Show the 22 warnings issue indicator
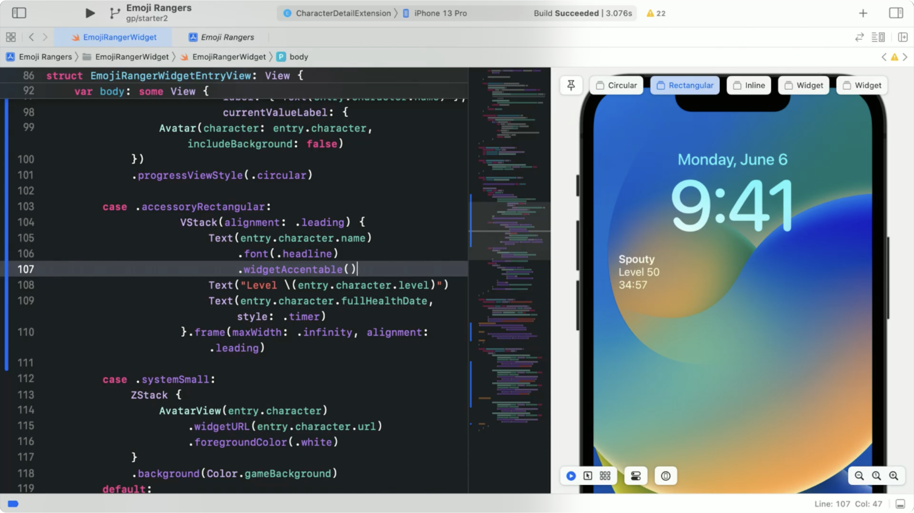This screenshot has height=513, width=914. pos(656,13)
